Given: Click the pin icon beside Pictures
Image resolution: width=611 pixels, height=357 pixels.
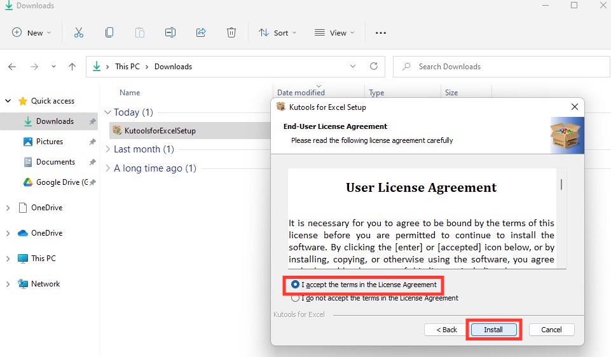Looking at the screenshot, I should pyautogui.click(x=92, y=142).
